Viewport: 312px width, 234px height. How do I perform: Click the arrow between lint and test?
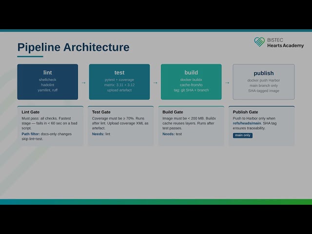83,82
